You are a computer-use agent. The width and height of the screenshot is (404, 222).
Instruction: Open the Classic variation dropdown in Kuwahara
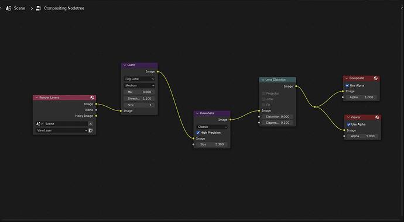(212, 127)
